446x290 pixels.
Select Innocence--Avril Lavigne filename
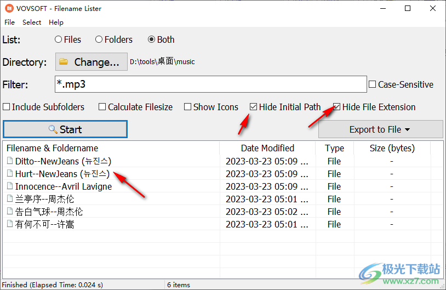tap(64, 186)
